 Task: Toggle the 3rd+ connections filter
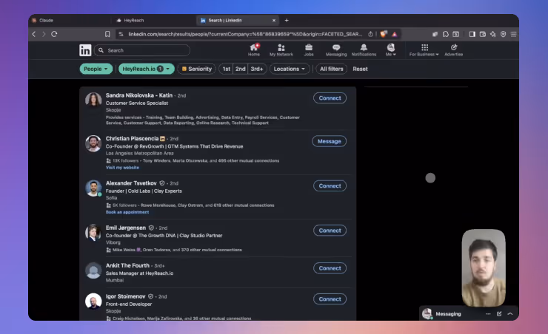(x=257, y=69)
